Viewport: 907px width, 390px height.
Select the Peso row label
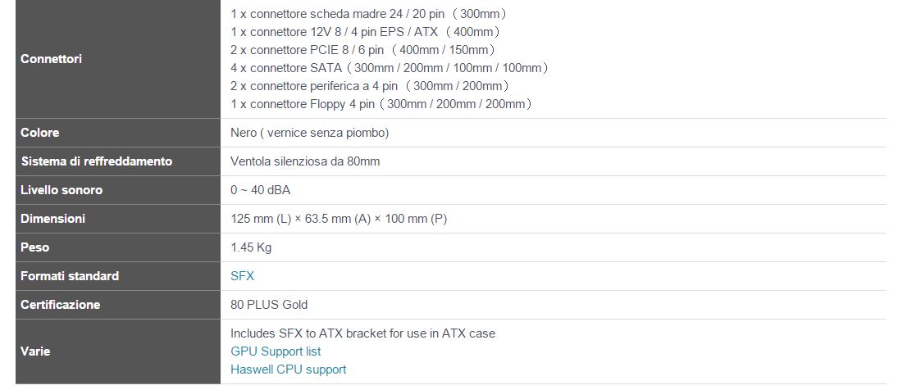tap(34, 247)
